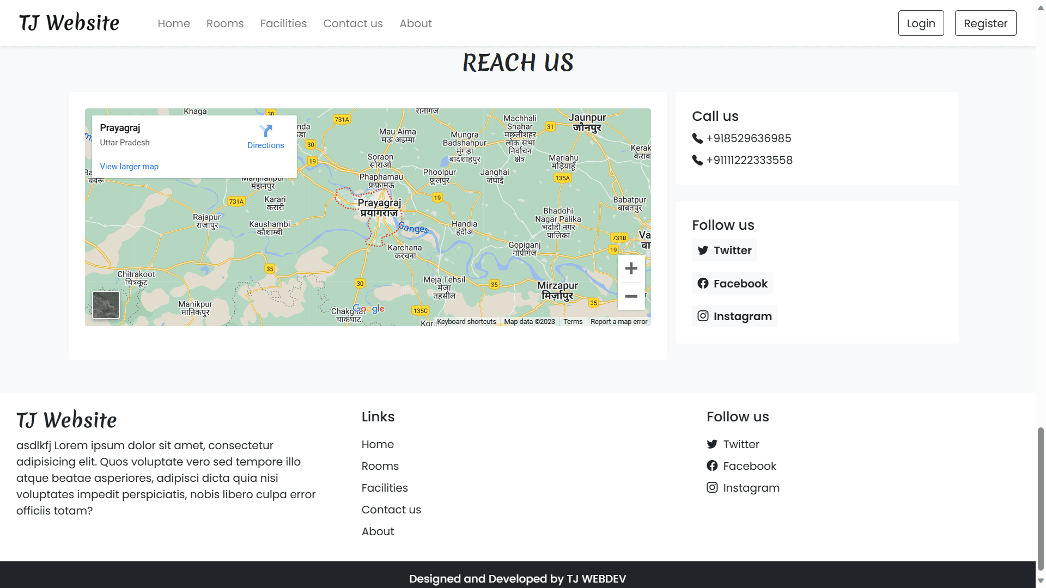Zoom out using the minus control on map
This screenshot has width=1046, height=588.
(631, 296)
